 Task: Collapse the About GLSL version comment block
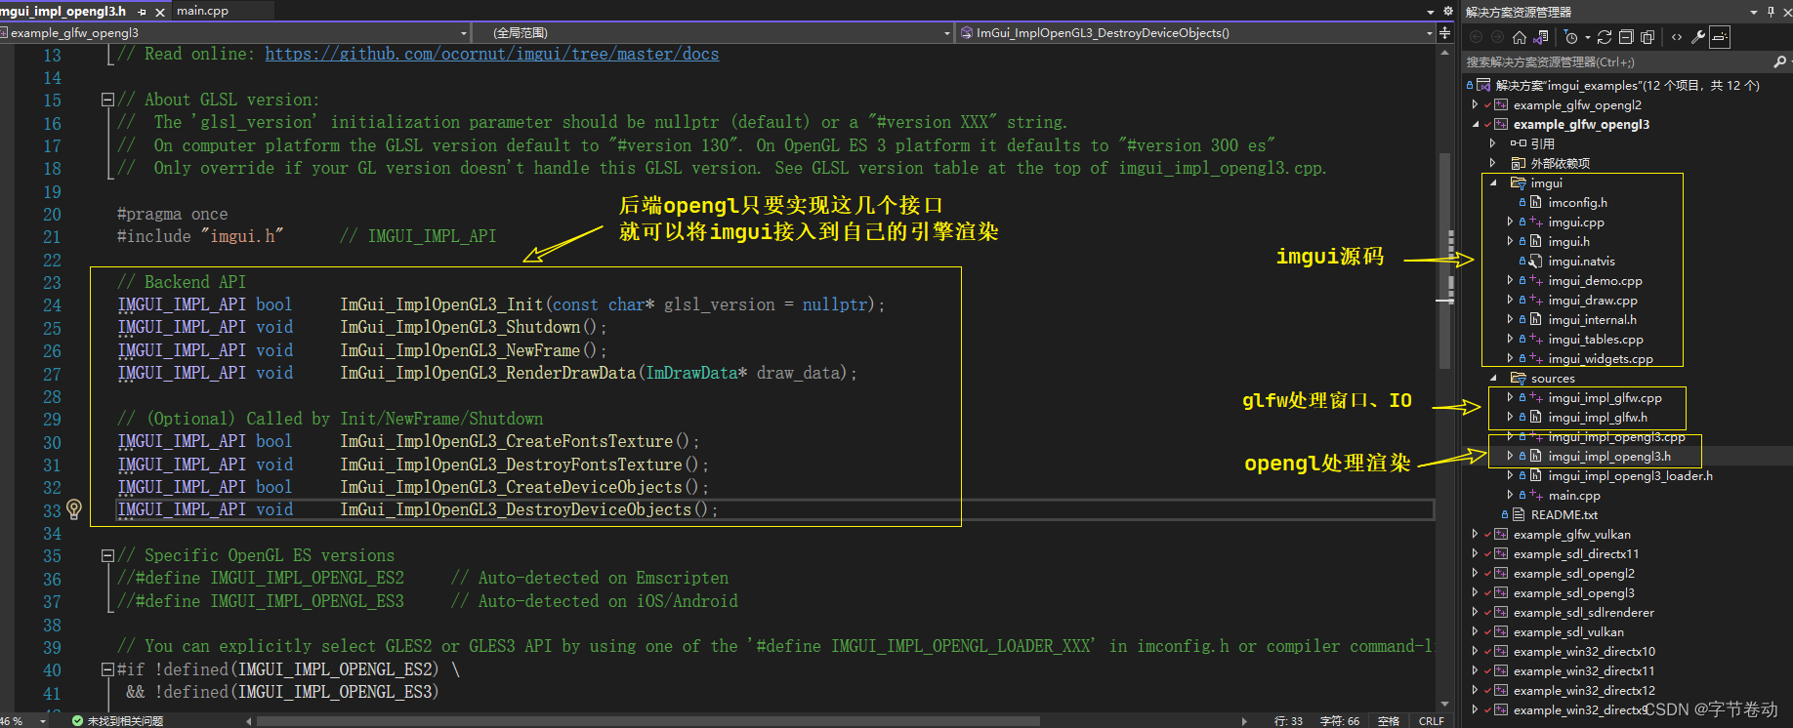(x=107, y=100)
